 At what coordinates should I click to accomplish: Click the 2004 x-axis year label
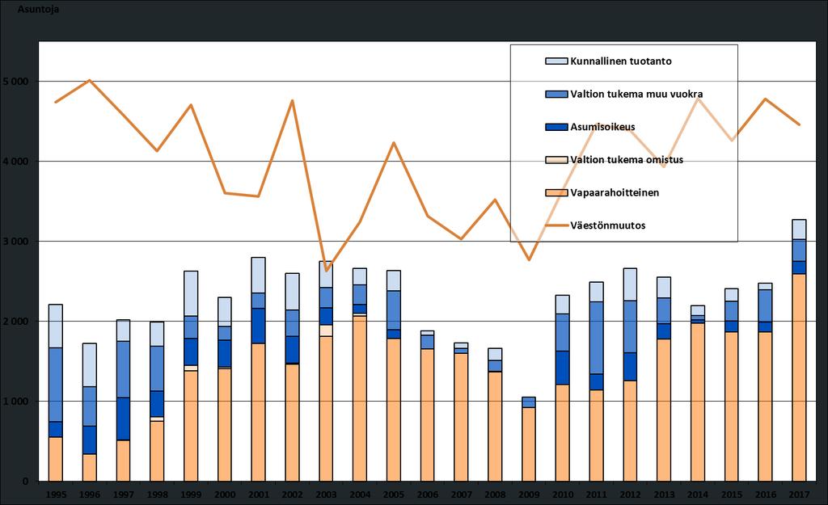coord(360,495)
